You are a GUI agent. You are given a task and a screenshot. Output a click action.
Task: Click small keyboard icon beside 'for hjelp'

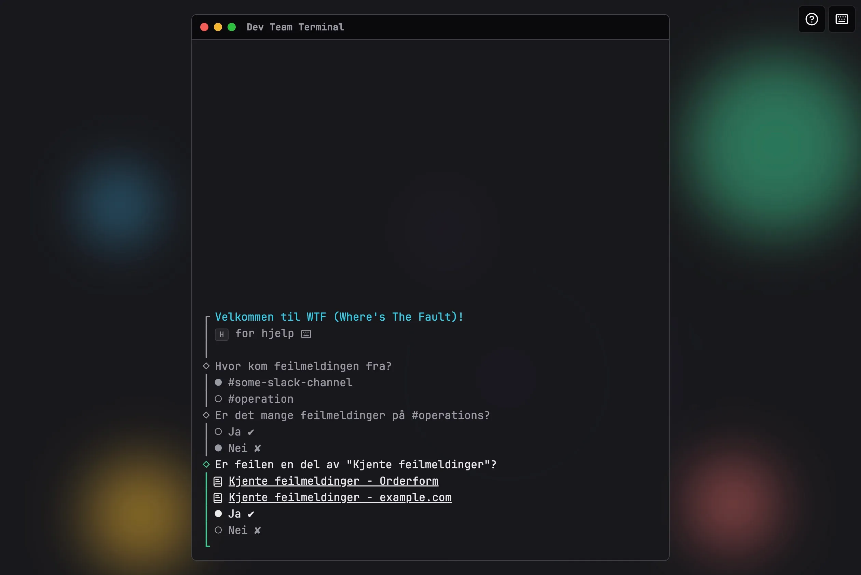306,334
